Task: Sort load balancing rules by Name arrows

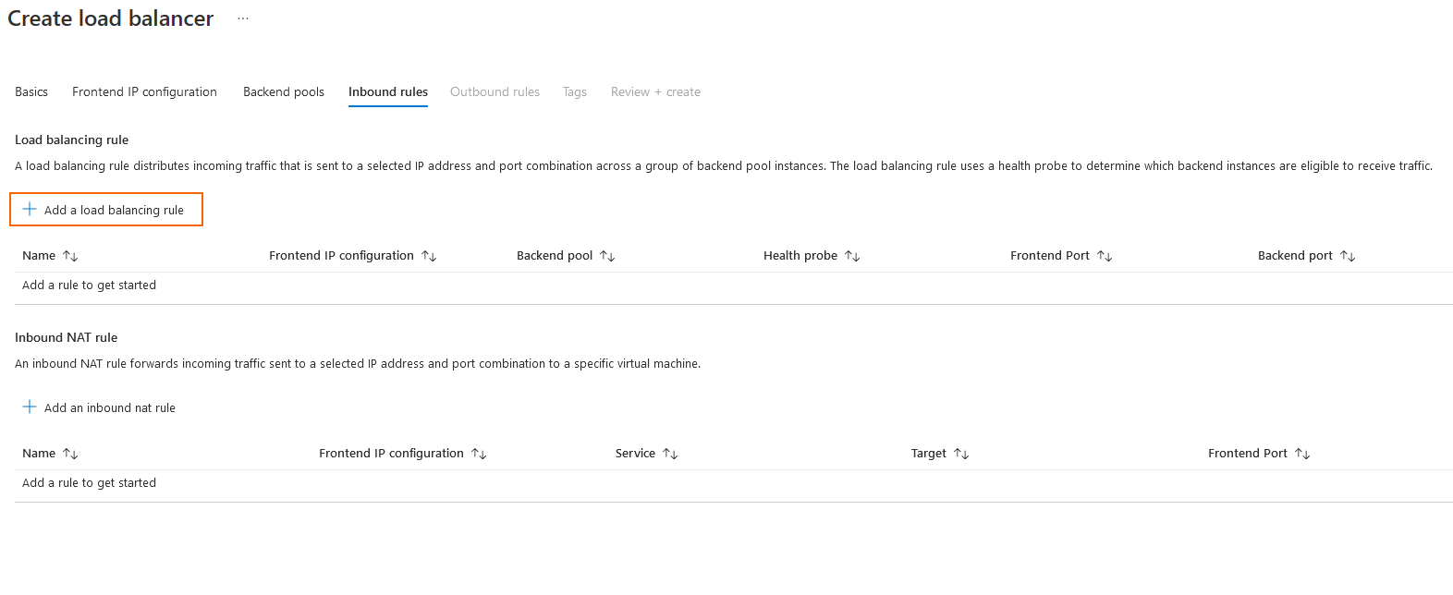Action: 70,256
